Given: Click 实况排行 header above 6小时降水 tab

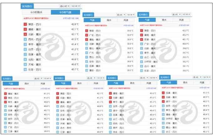Looking at the screenshot, I should coord(27,6).
